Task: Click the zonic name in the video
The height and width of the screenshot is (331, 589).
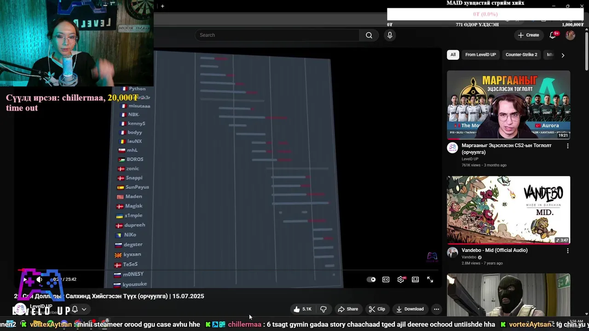Action: (x=133, y=169)
